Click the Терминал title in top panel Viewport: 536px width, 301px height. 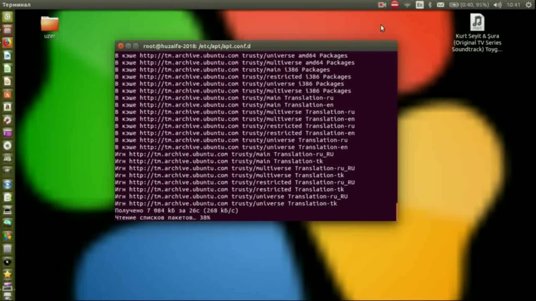click(x=16, y=5)
